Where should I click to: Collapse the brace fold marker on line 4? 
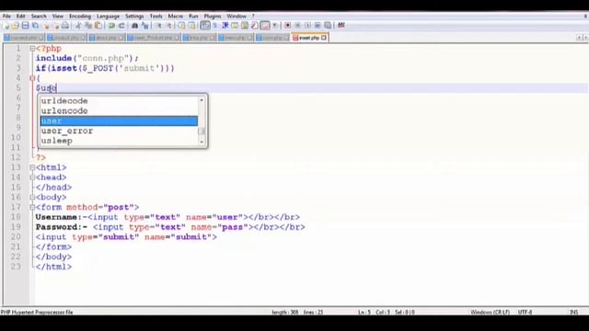click(x=32, y=78)
